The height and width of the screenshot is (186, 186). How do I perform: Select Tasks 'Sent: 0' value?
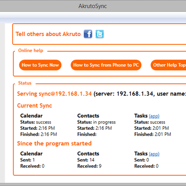[x=142, y=160]
